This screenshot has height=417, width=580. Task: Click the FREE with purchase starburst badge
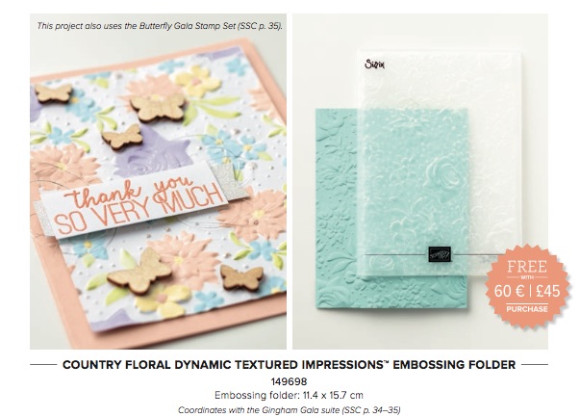[x=527, y=286]
